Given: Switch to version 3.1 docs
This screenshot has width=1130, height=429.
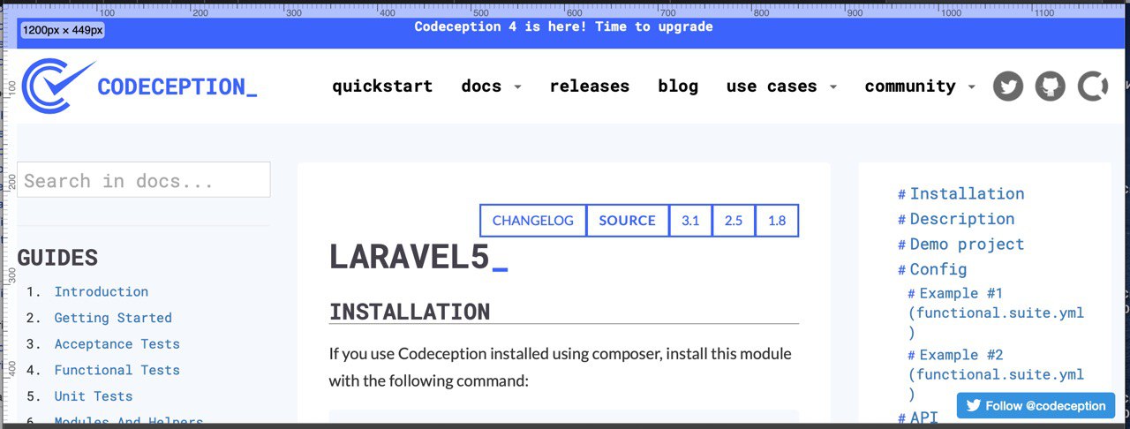Looking at the screenshot, I should pos(690,221).
